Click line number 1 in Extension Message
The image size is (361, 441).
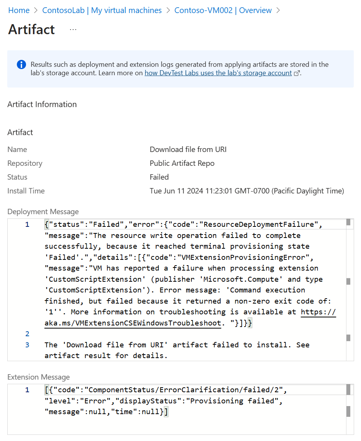[27, 390]
